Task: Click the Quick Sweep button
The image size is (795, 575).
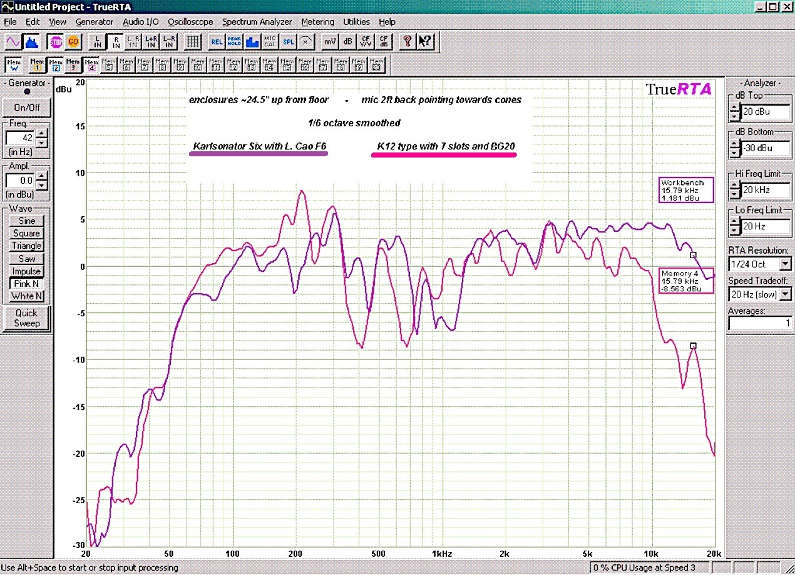Action: pos(27,318)
